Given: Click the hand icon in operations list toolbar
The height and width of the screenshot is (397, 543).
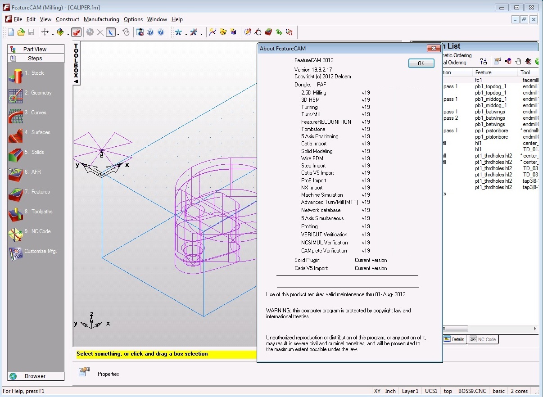Looking at the screenshot, I should click(518, 61).
